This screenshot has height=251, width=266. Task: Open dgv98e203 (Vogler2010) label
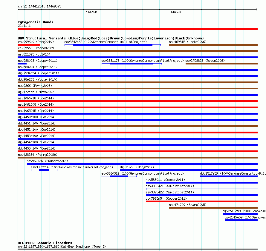(x=38, y=79)
